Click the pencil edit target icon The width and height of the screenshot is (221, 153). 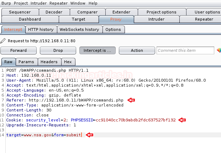(3, 41)
